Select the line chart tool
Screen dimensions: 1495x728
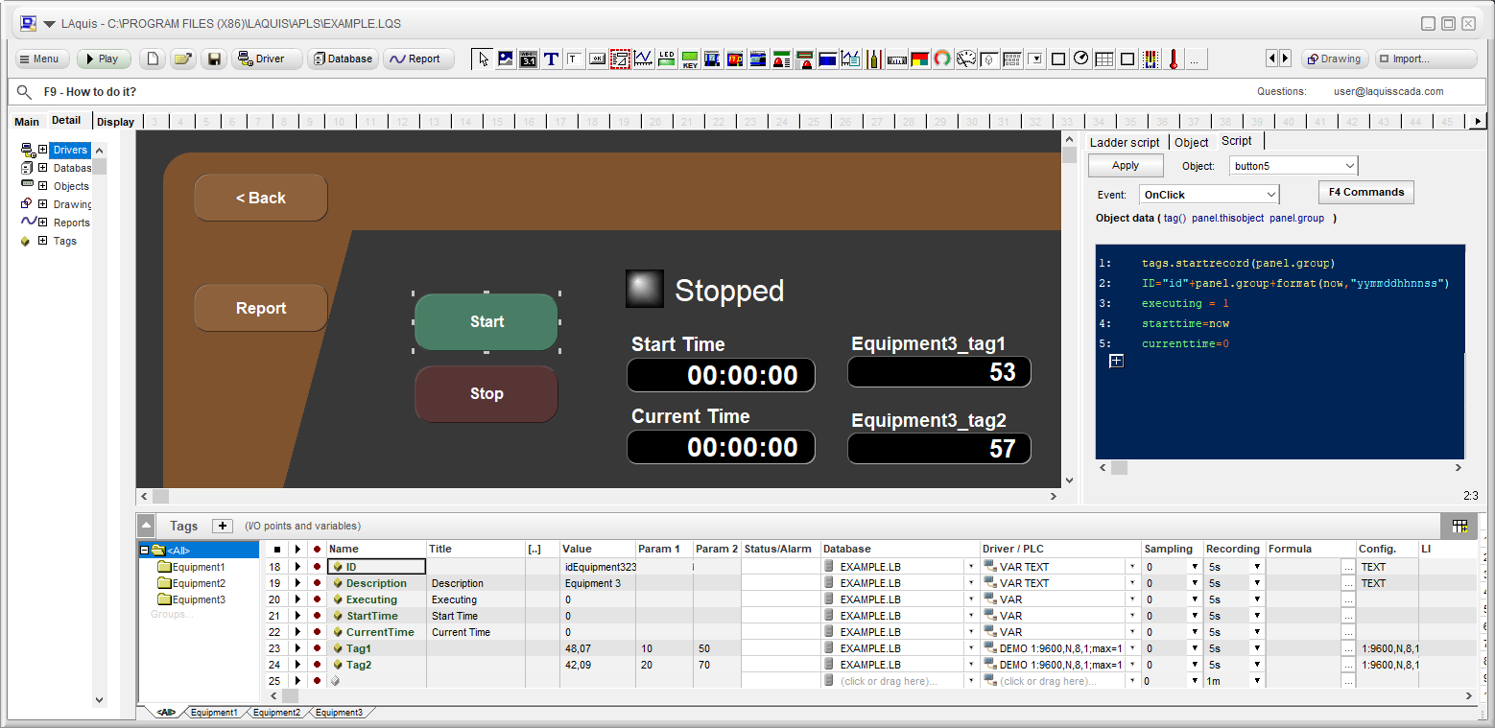tap(643, 59)
